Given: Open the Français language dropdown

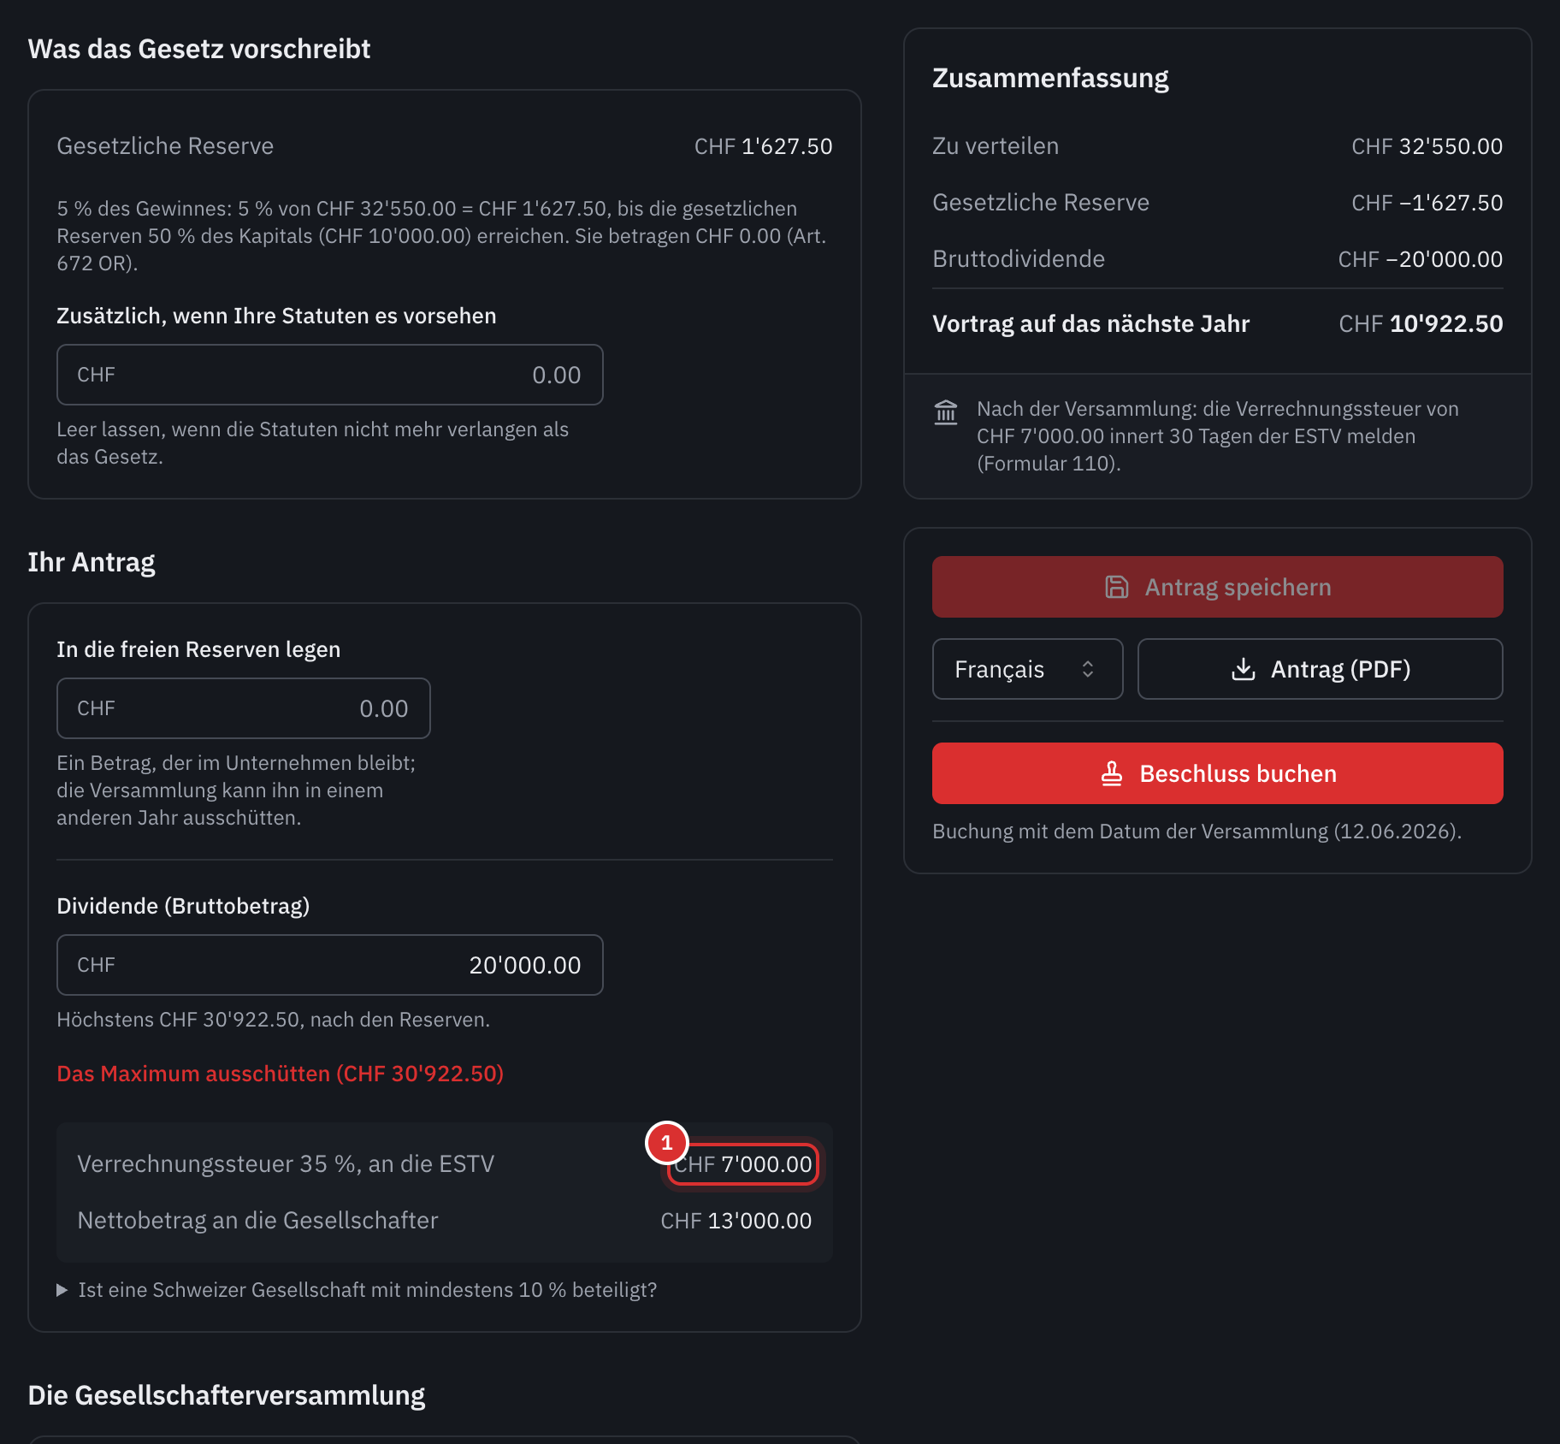Looking at the screenshot, I should (1027, 669).
